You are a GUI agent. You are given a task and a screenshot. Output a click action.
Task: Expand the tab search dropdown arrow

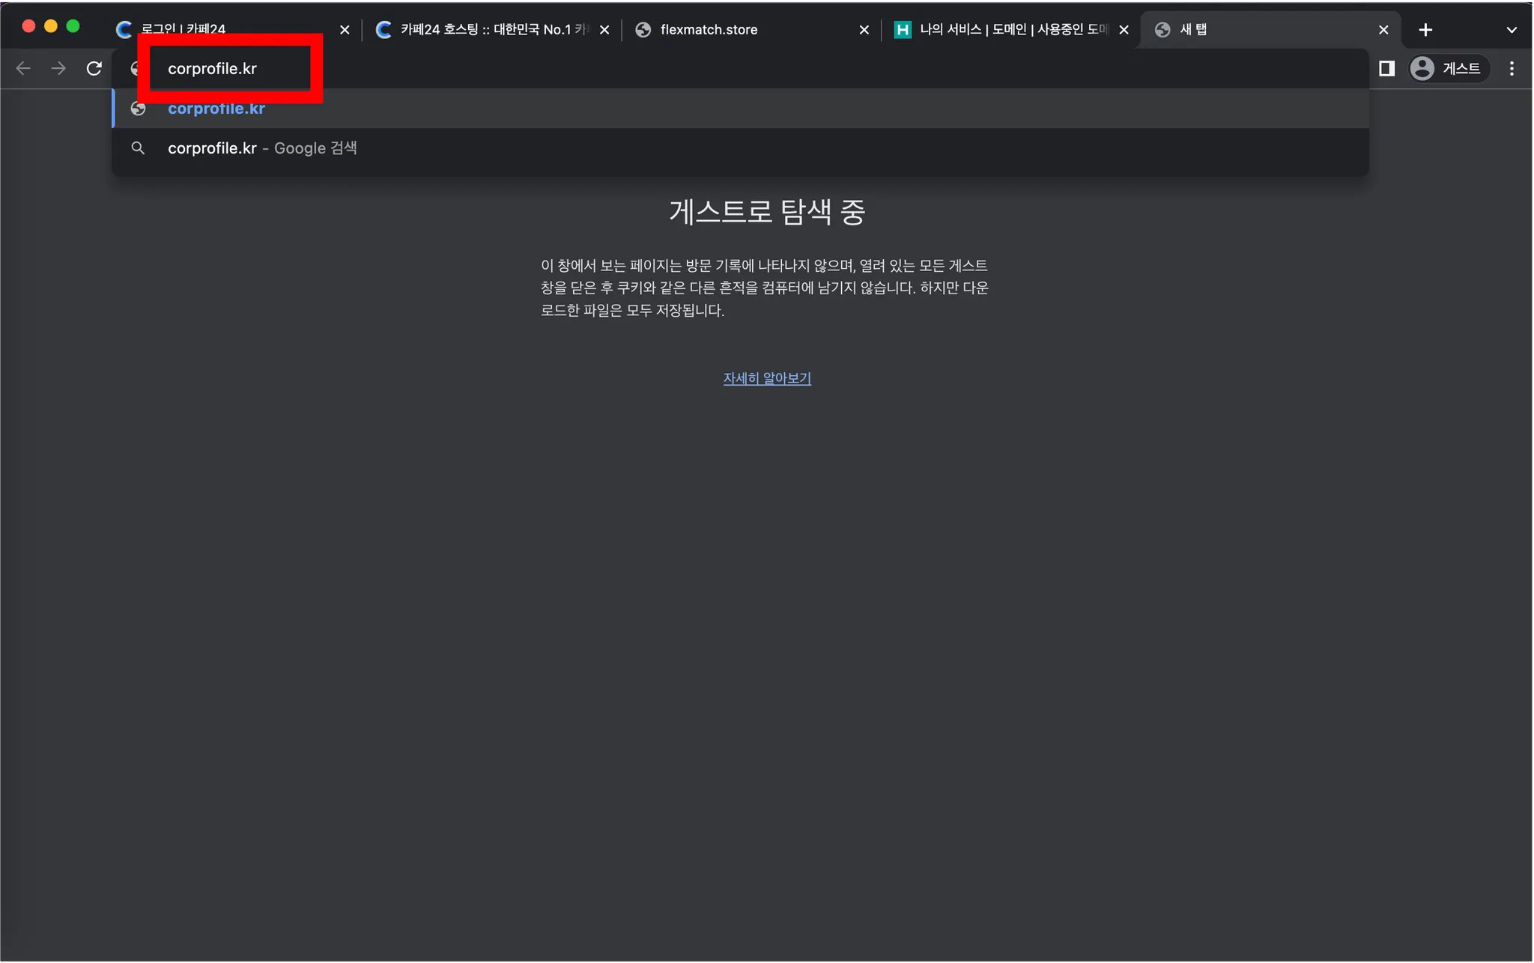tap(1511, 29)
